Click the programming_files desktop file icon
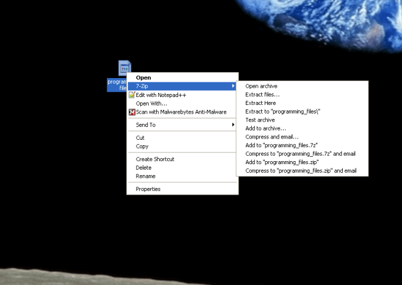Image resolution: width=402 pixels, height=285 pixels. (x=124, y=68)
